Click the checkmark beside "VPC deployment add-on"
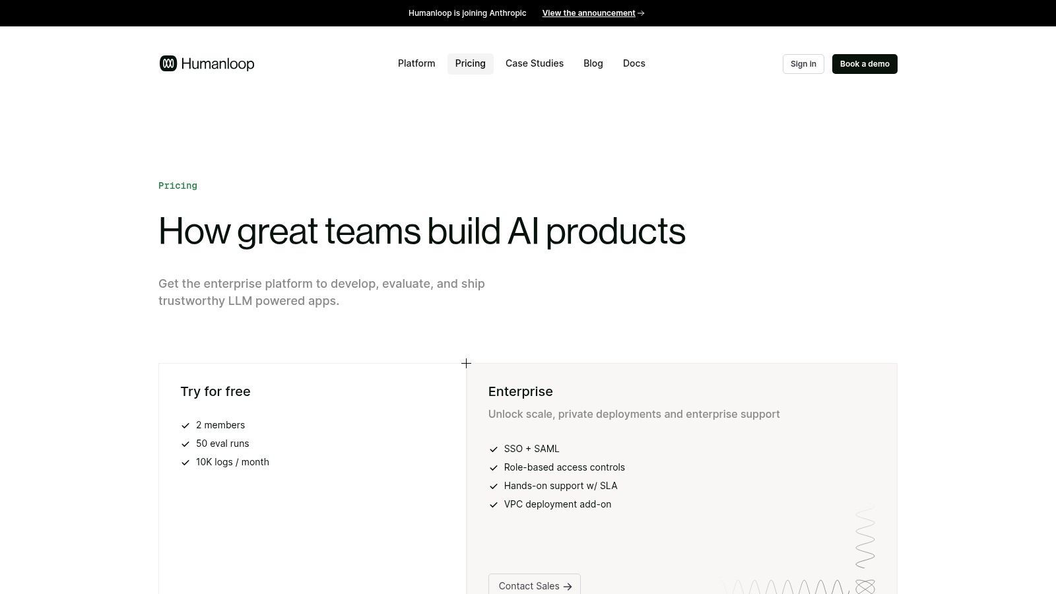1056x594 pixels. [494, 504]
